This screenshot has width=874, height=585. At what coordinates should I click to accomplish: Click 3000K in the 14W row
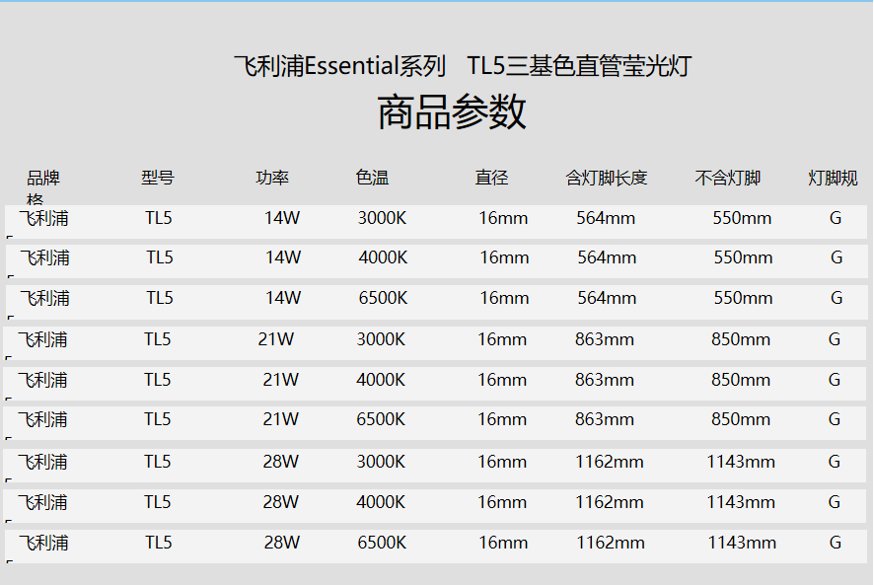click(382, 218)
